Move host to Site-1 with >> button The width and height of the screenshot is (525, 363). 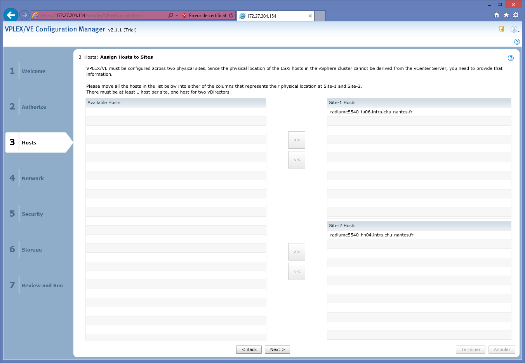point(297,140)
